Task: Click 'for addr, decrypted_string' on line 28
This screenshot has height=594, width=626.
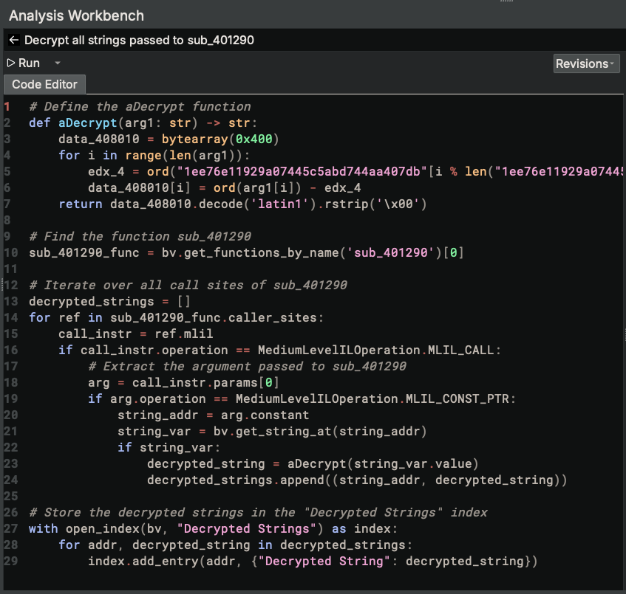Action: pyautogui.click(x=154, y=545)
